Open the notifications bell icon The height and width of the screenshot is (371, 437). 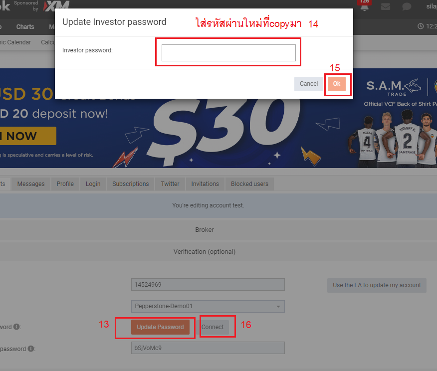tap(364, 7)
